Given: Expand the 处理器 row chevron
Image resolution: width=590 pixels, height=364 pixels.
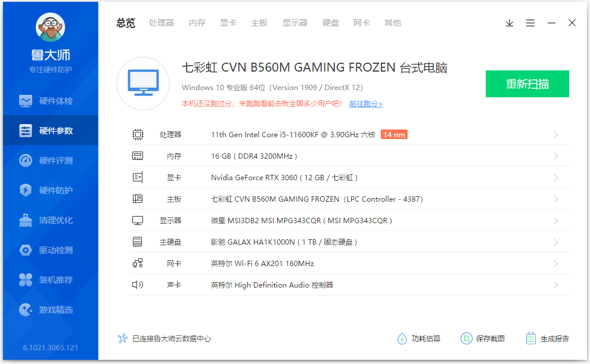Looking at the screenshot, I should (x=555, y=135).
